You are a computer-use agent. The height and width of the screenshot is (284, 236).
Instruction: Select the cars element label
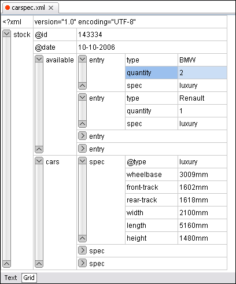coord(53,162)
